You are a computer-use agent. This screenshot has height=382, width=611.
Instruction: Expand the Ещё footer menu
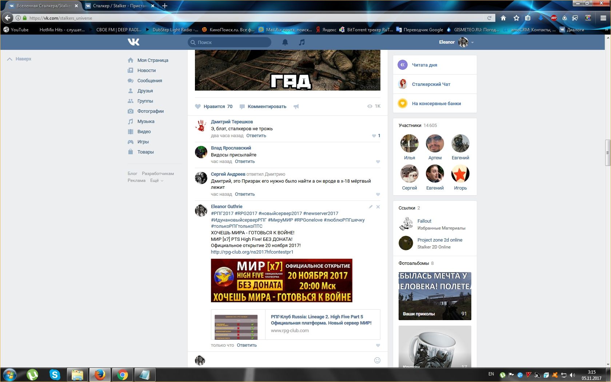(157, 180)
